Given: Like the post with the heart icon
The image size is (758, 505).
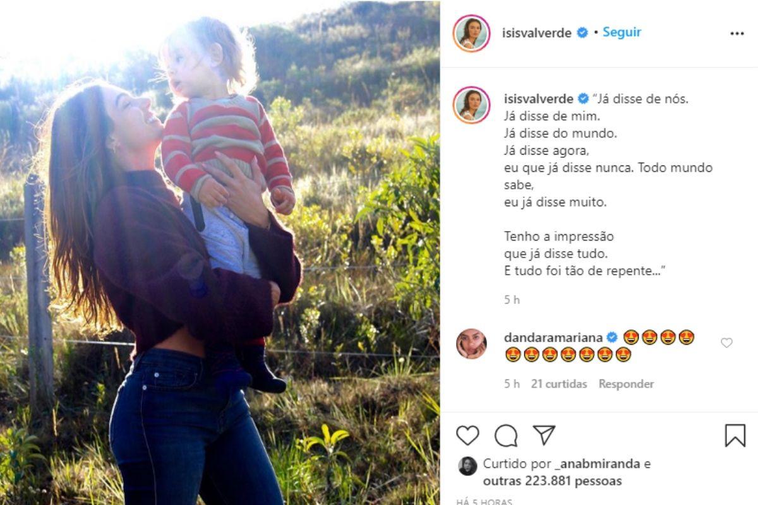Looking at the screenshot, I should [467, 436].
